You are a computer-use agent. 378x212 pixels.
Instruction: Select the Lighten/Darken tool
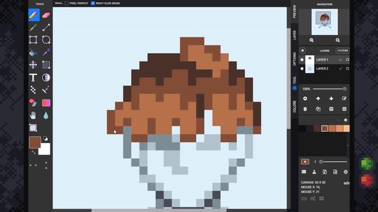tap(46, 78)
